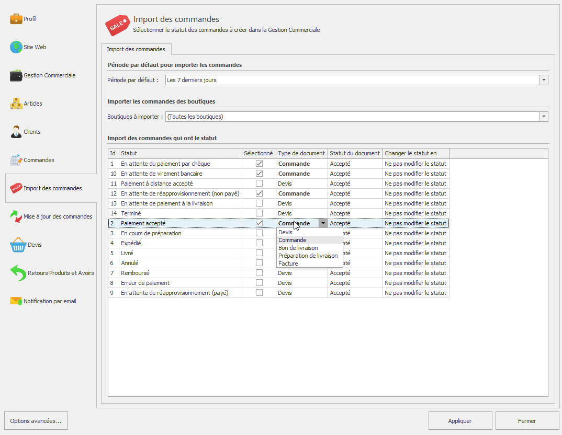
Task: Sort by the Id column header
Action: [114, 153]
